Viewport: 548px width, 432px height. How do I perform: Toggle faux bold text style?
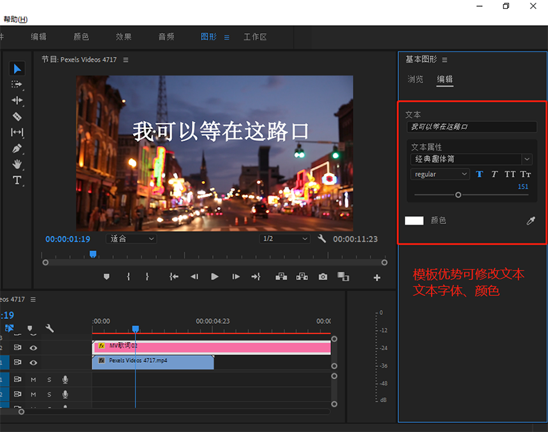point(479,174)
